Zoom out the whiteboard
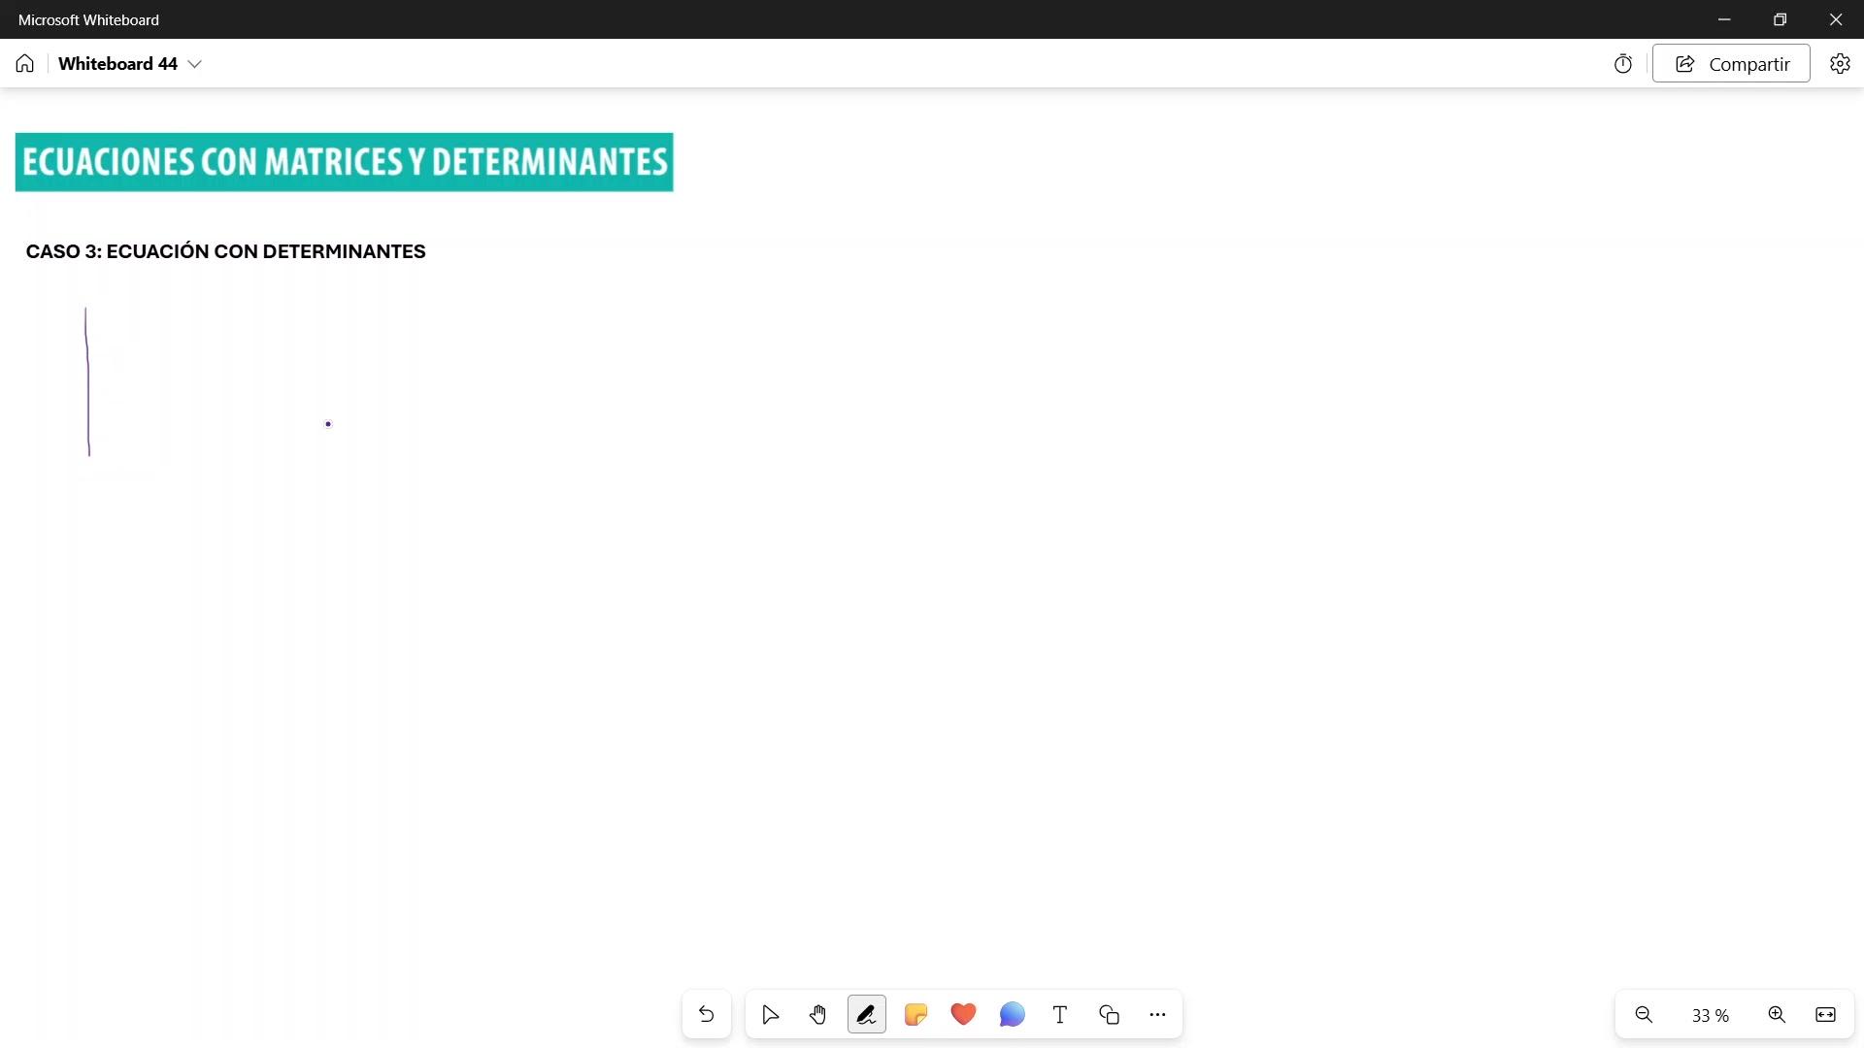 coord(1644,1015)
